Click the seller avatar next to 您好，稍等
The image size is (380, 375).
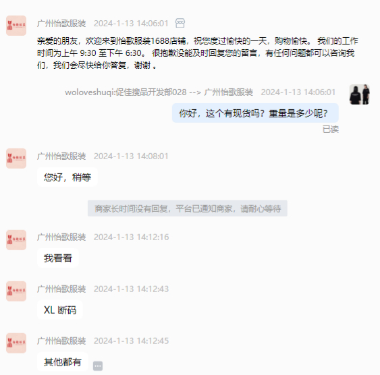[x=16, y=158]
